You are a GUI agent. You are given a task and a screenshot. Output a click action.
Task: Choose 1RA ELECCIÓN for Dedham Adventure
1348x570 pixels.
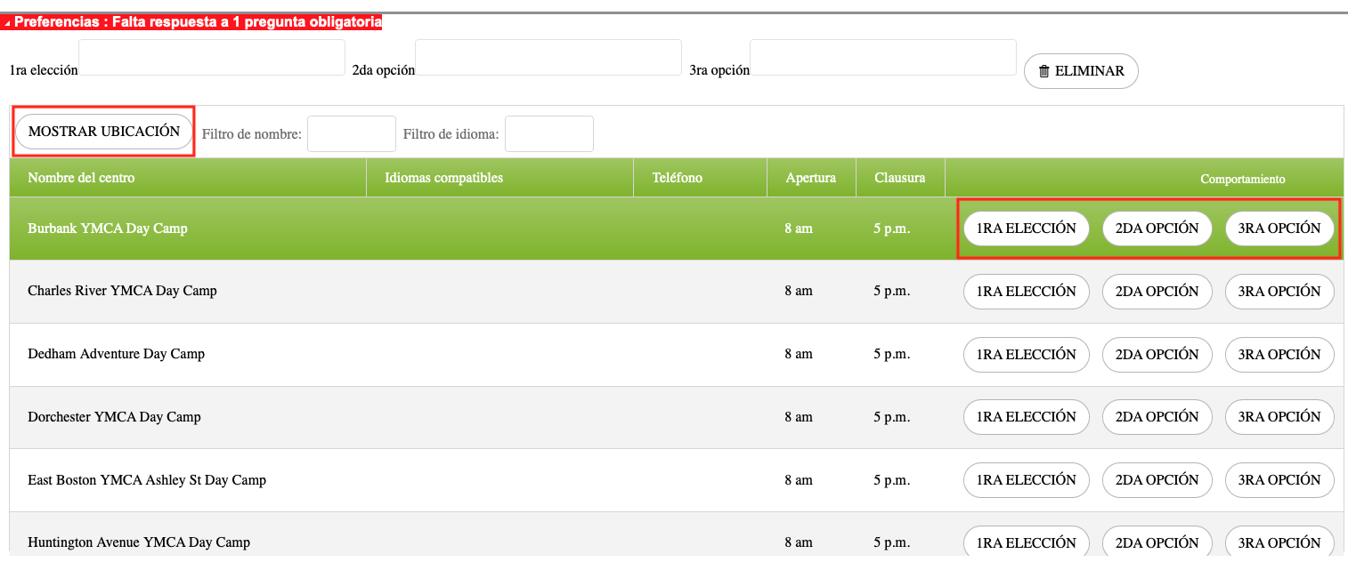[x=1027, y=355]
